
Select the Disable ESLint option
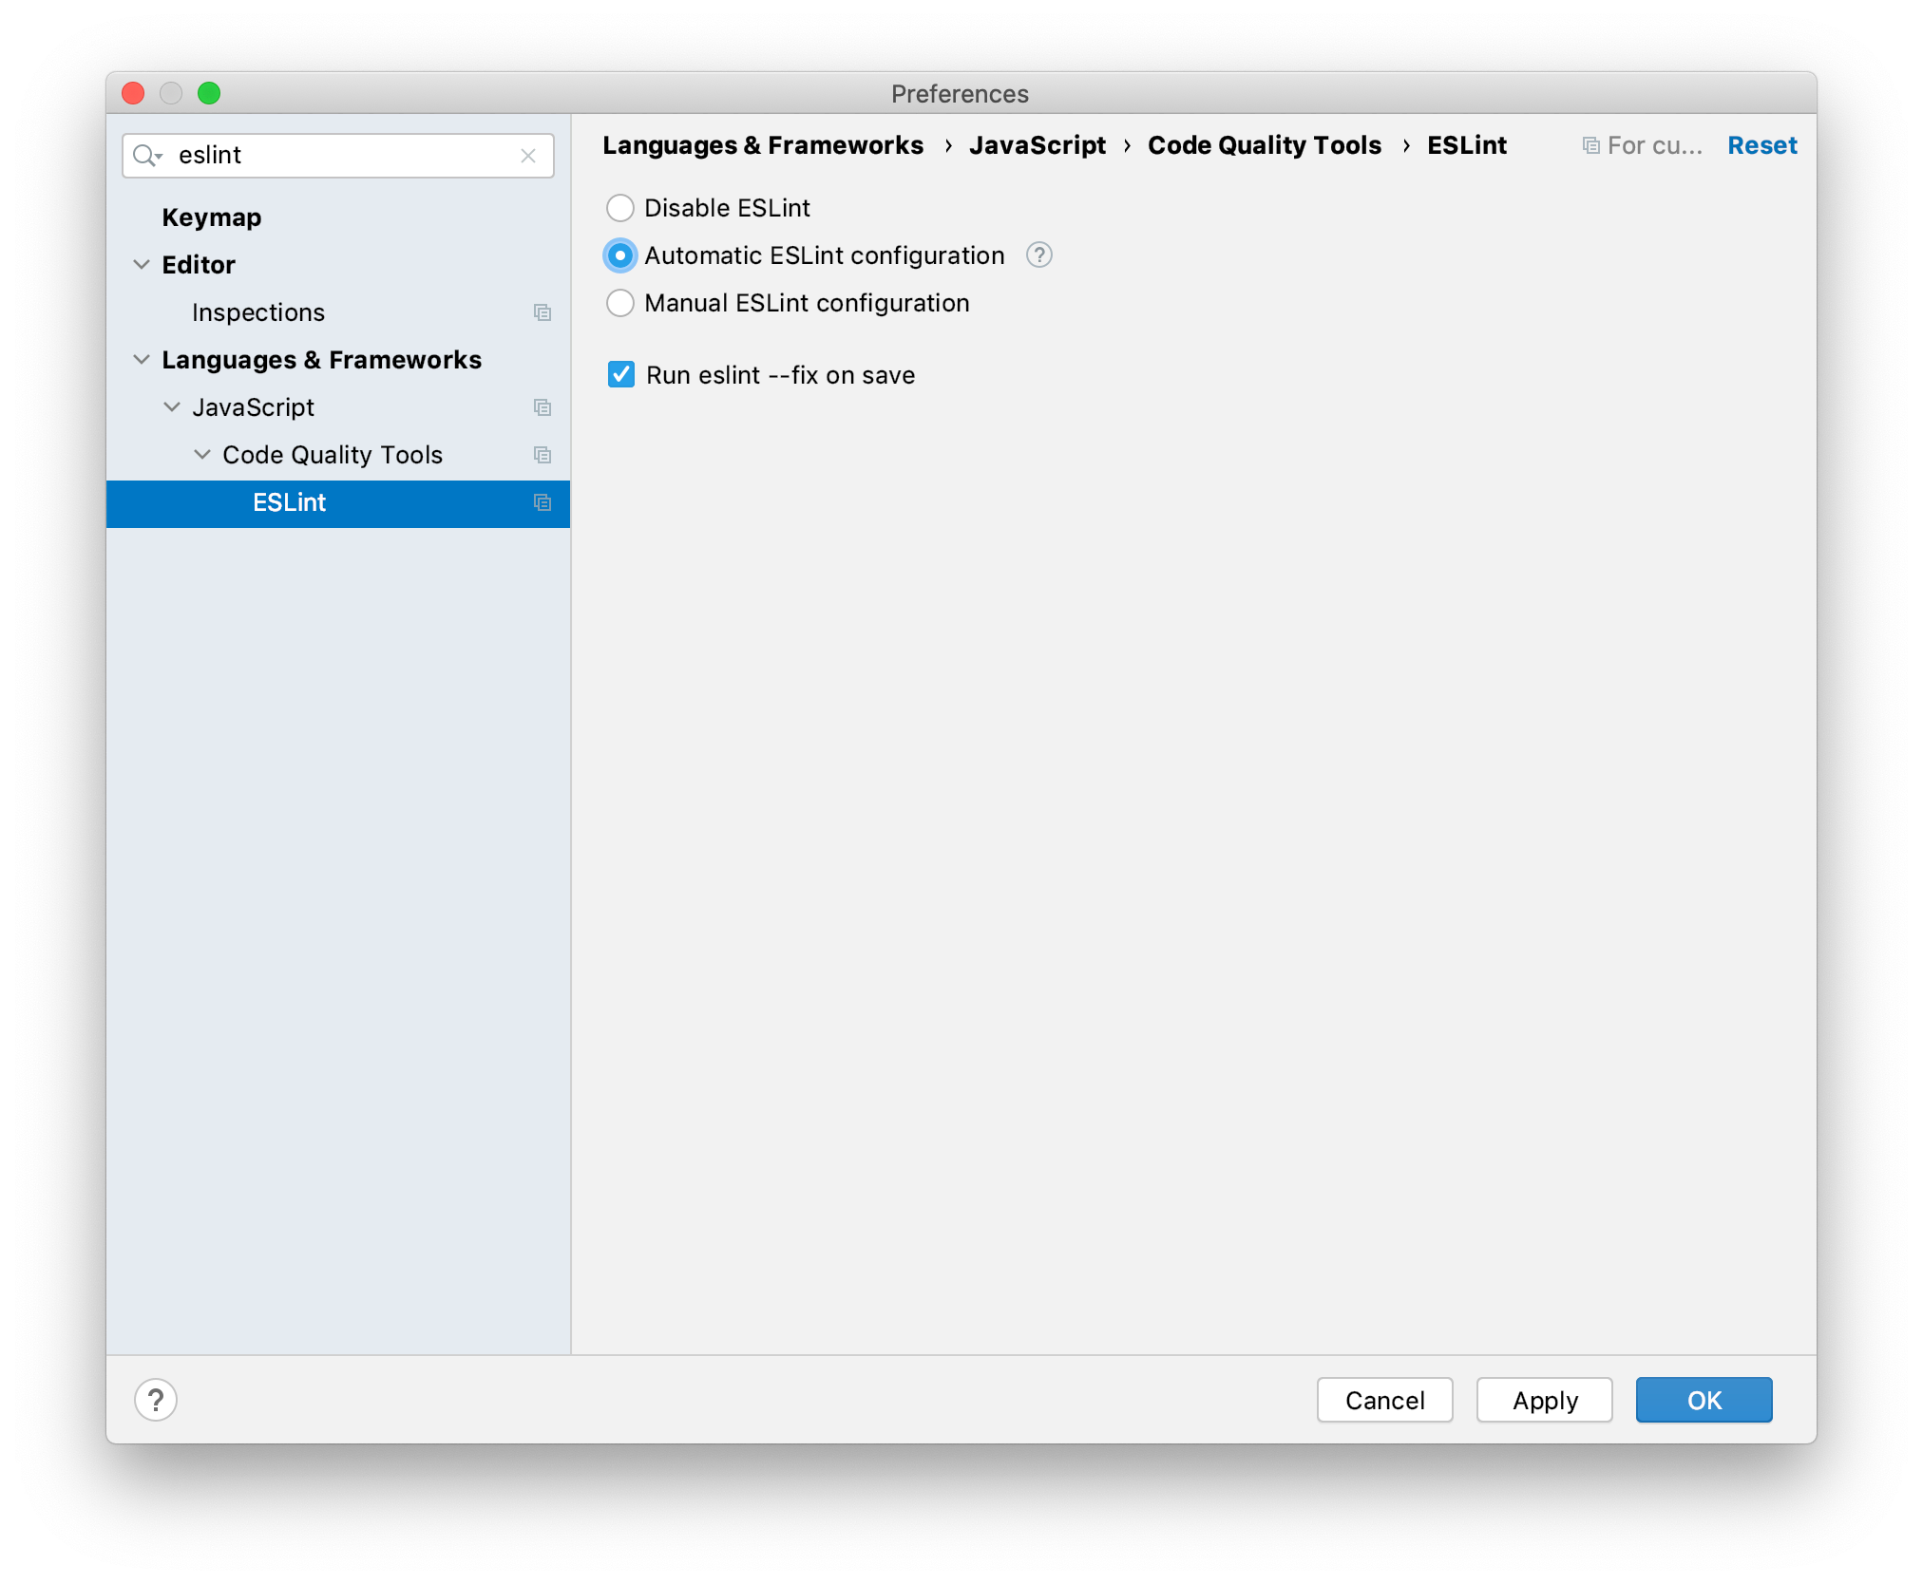pos(619,207)
